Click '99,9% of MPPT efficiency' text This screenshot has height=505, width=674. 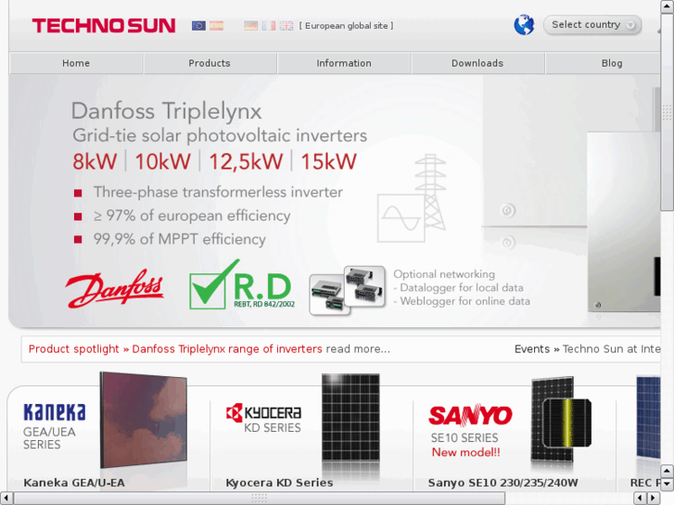180,239
